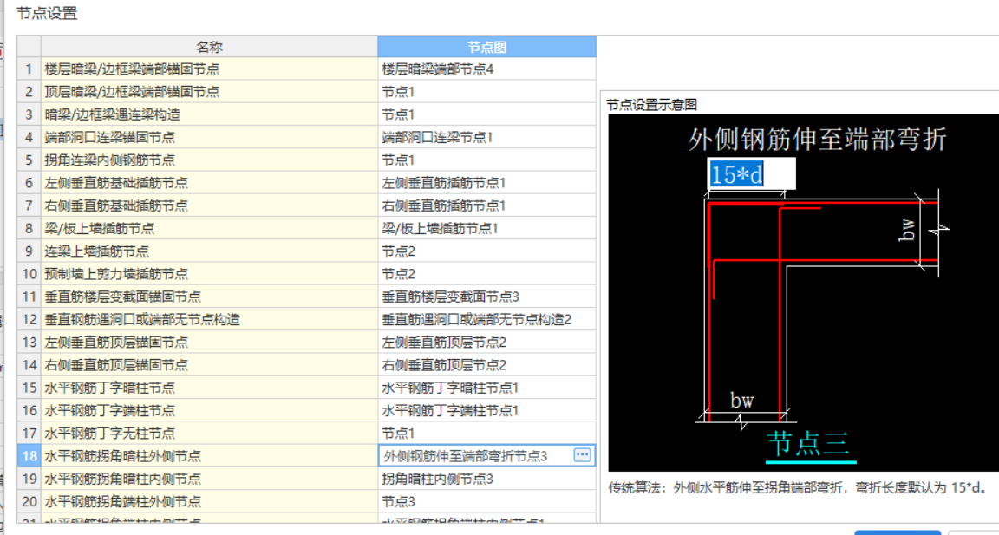Viewport: 999px width, 535px height.
Task: Open node picker ellipsis button in row 18
Action: 583,454
